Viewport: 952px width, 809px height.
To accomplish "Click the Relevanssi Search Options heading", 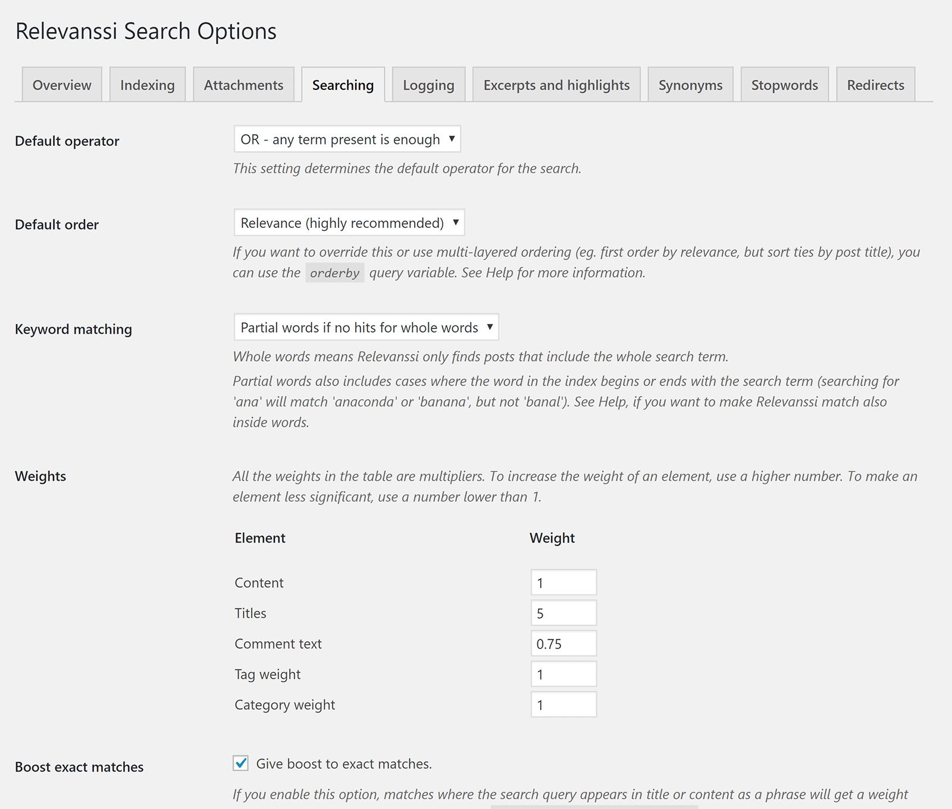I will pos(146,31).
